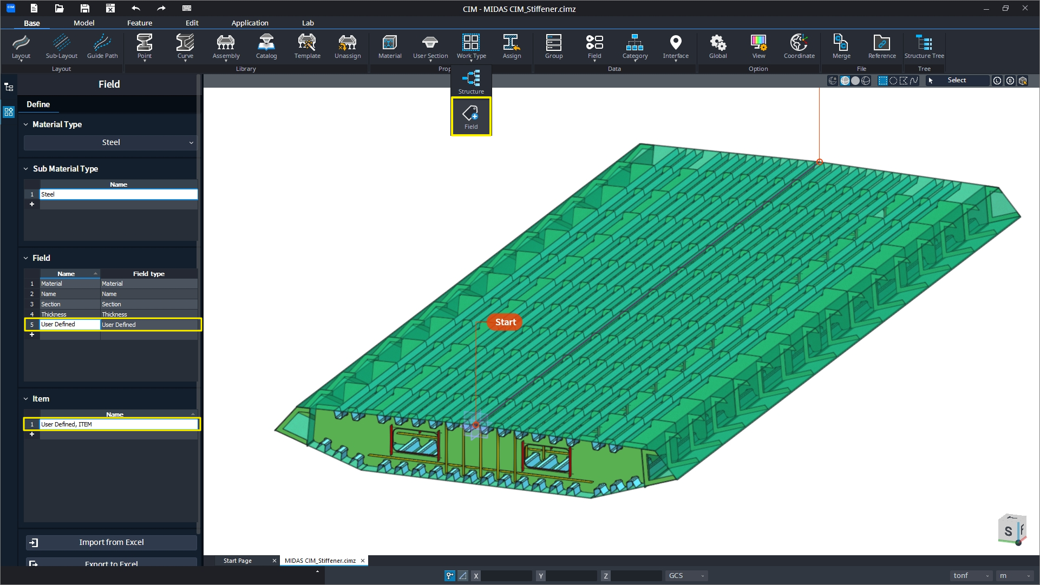Collapse the Sub Material Type section
Viewport: 1040px width, 585px height.
25,169
